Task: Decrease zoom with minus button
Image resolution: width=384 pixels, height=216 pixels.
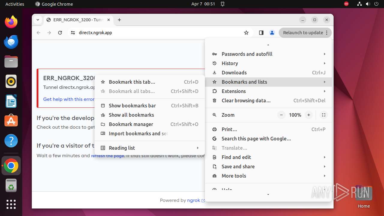Action: click(x=281, y=115)
